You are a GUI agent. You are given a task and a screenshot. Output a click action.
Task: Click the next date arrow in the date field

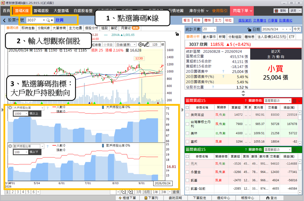point(290,29)
